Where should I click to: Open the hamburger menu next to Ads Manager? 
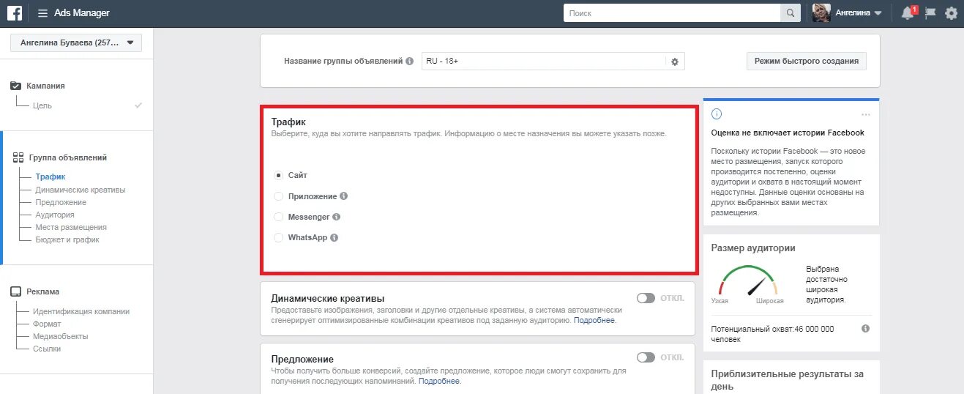42,13
